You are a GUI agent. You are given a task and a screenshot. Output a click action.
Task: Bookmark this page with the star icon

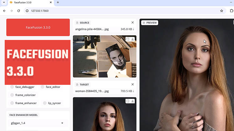pyautogui.click(x=221, y=11)
